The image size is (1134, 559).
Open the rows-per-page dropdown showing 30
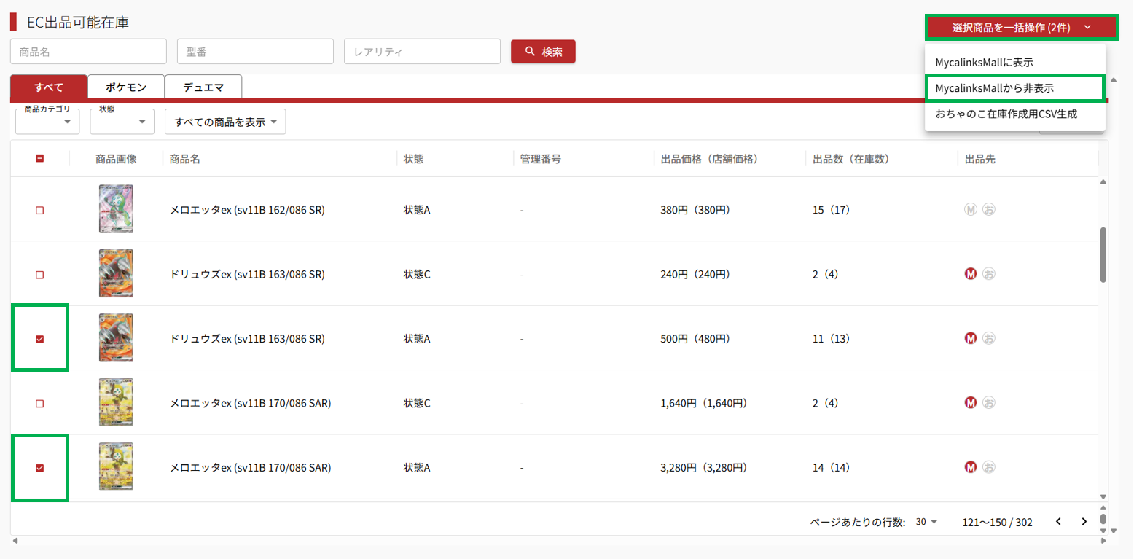click(927, 522)
